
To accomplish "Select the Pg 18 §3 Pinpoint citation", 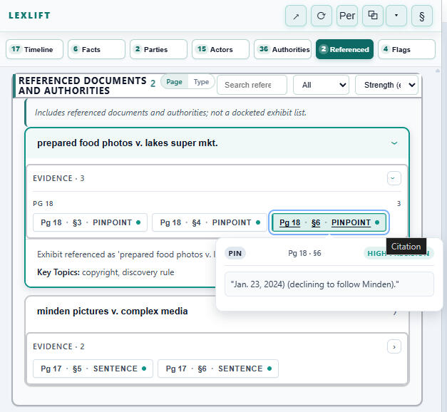I will (91, 222).
